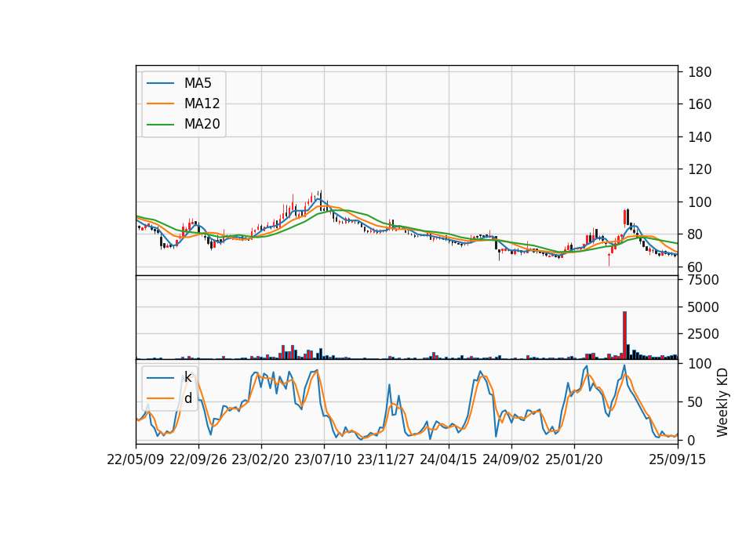The width and height of the screenshot is (753, 541).
Task: Click the blue MA5 legend line sample
Action: (160, 83)
